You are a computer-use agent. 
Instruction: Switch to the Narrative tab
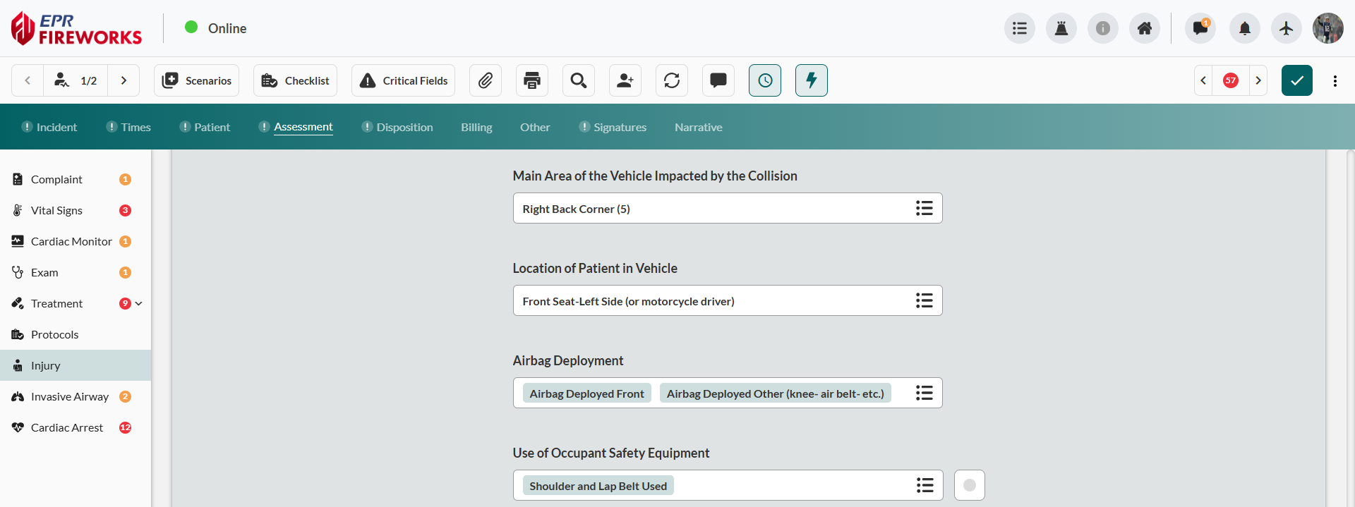click(x=698, y=127)
